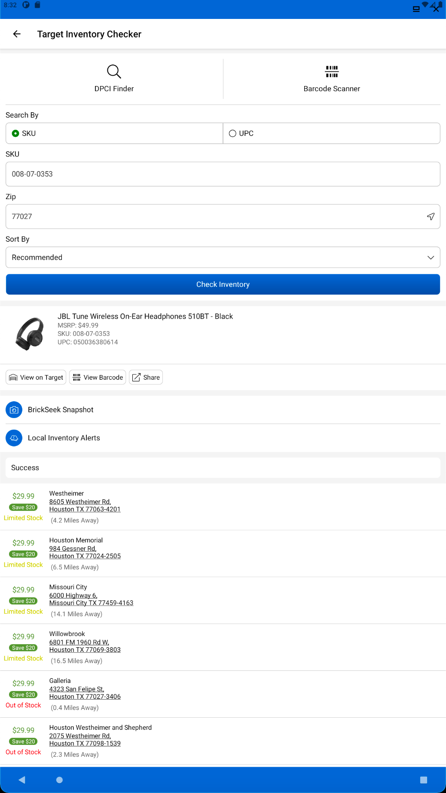Click the Check Inventory button
Viewport: 446px width, 793px height.
(x=223, y=284)
